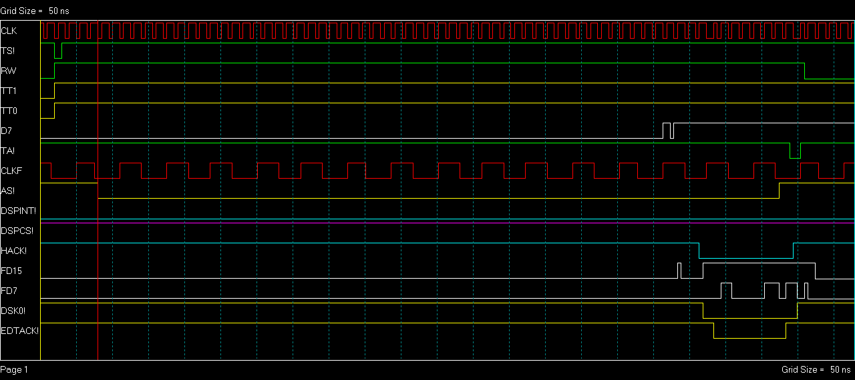The height and width of the screenshot is (380, 855).
Task: Select the FD15 signal label
Action: tap(11, 271)
